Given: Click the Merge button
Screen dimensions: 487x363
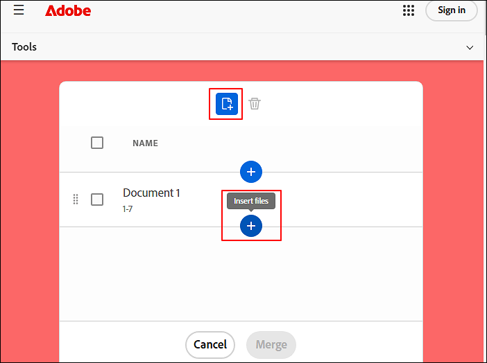Looking at the screenshot, I should 271,344.
